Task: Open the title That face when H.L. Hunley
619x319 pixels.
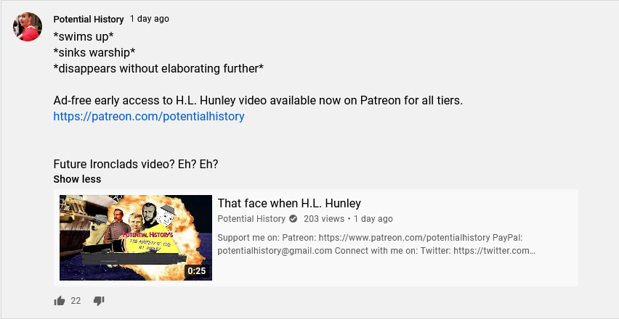Action: (x=289, y=203)
